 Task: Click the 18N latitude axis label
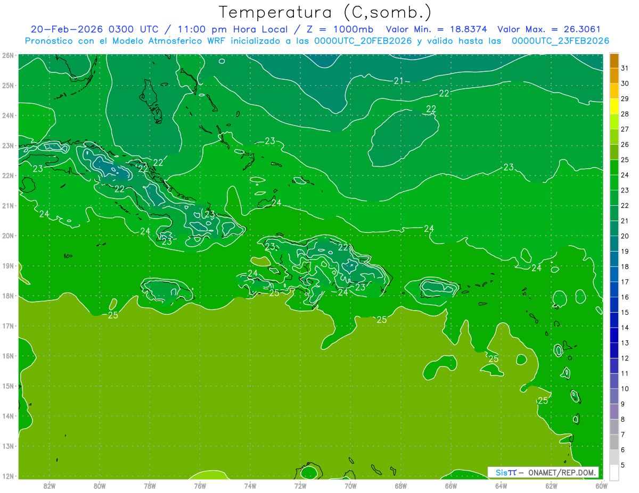(7, 296)
